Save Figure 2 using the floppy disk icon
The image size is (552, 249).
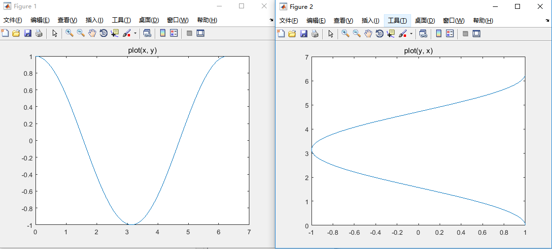(304, 33)
